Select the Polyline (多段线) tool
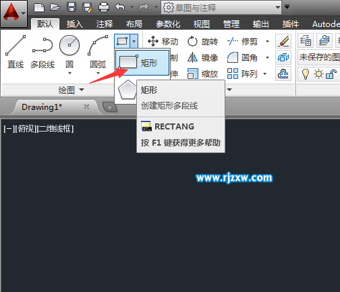Viewport: 340px width, 292px height. [42, 52]
